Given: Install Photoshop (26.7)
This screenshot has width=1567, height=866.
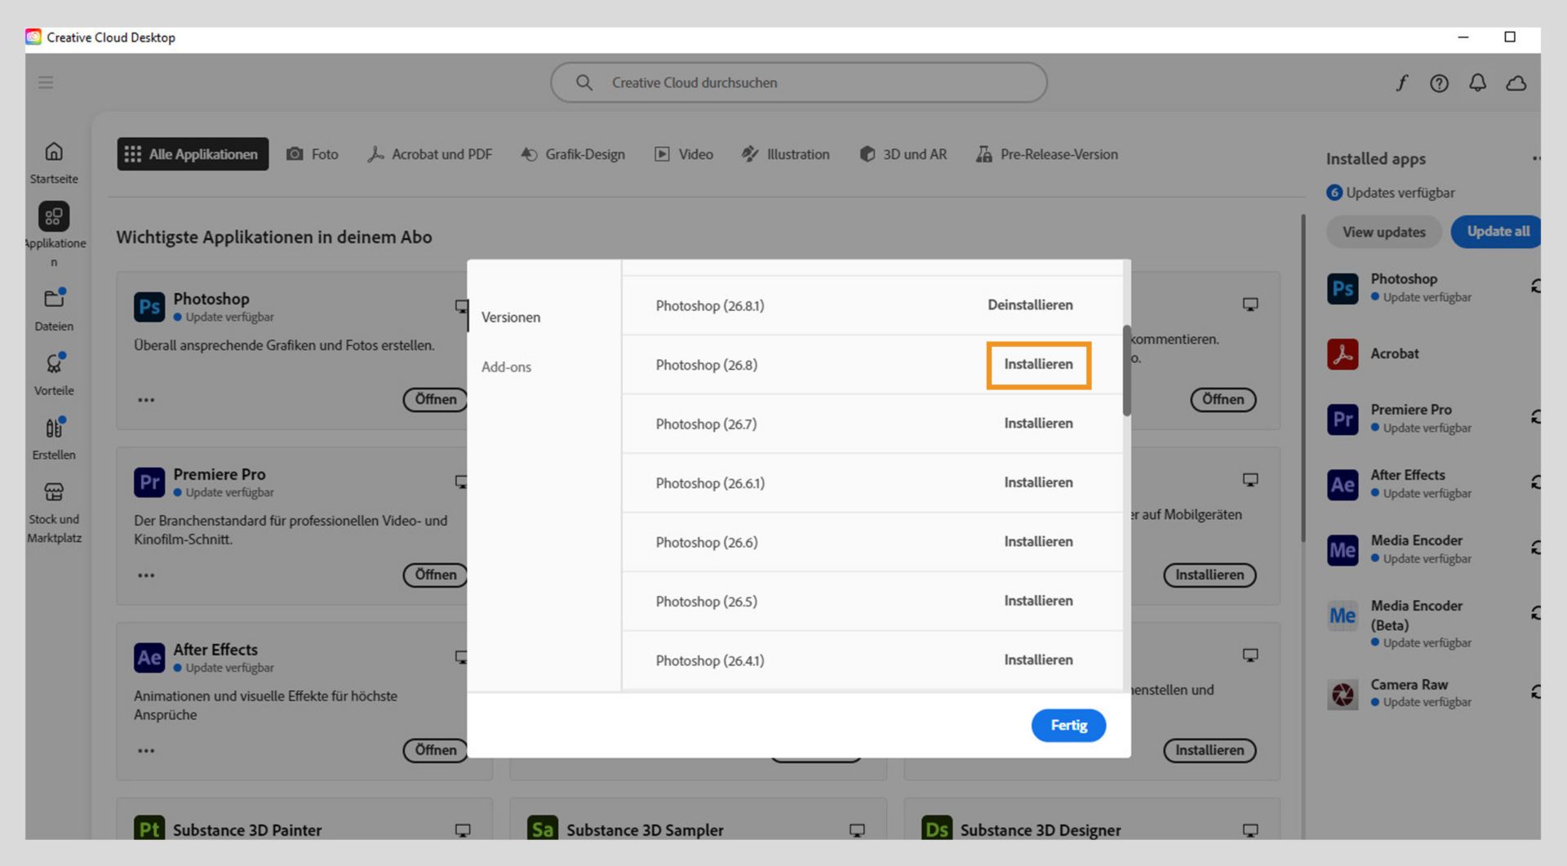Looking at the screenshot, I should pos(1038,424).
